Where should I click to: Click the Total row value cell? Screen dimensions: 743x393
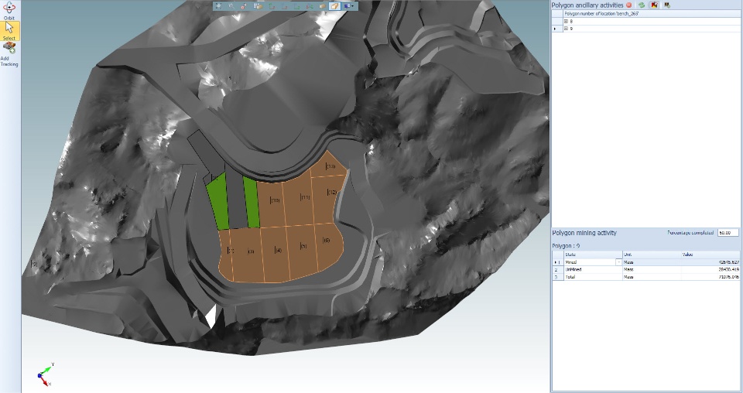click(710, 276)
